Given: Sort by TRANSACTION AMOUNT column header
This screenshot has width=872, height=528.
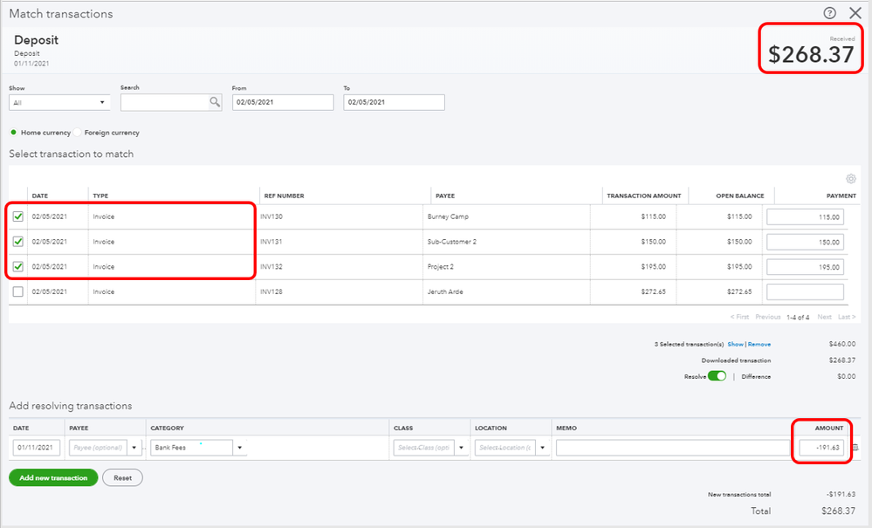Looking at the screenshot, I should point(644,195).
